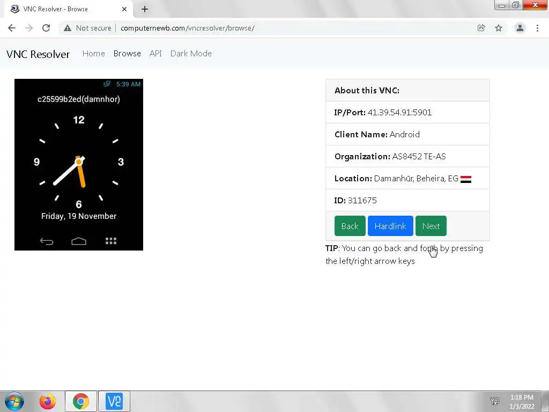The height and width of the screenshot is (412, 549).
Task: Click the c25599b2ed(damnhor) title in preview
Action: [79, 99]
